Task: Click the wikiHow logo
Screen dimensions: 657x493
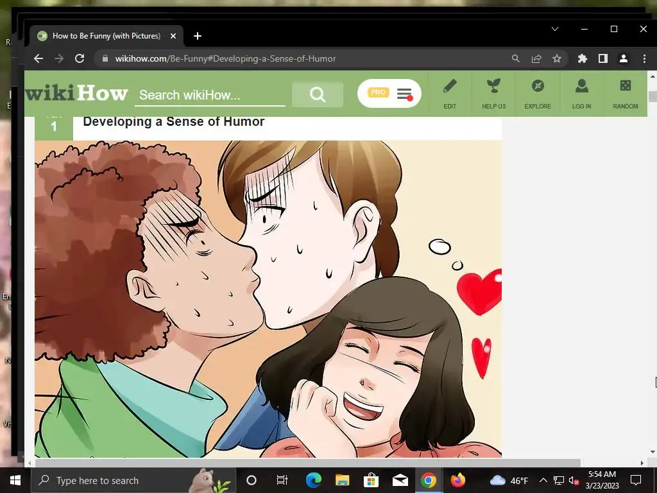Action: click(77, 93)
